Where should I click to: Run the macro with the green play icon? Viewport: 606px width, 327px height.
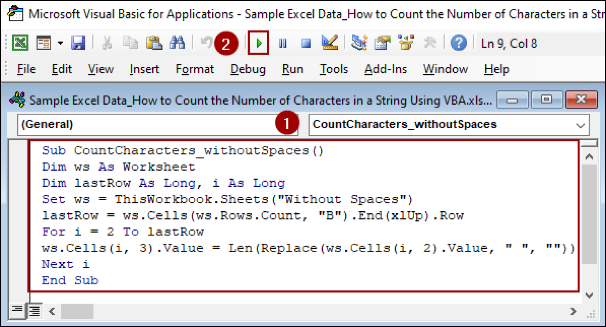pyautogui.click(x=259, y=43)
